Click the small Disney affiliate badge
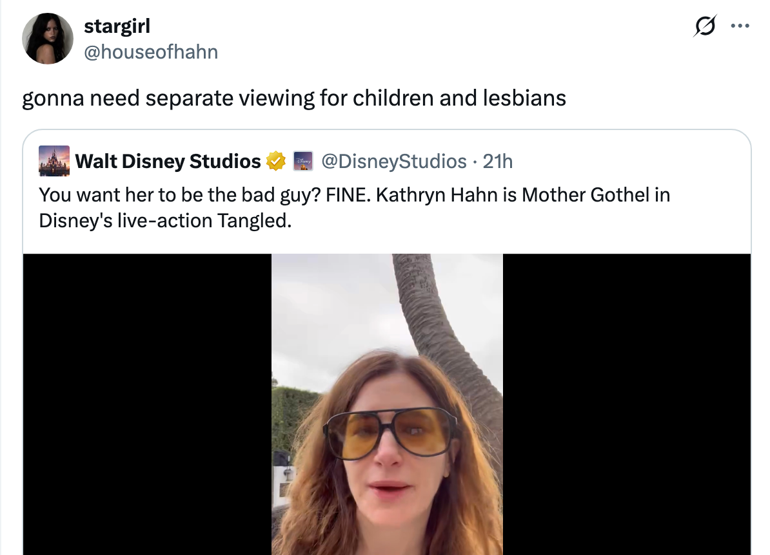This screenshot has width=770, height=555. [302, 161]
